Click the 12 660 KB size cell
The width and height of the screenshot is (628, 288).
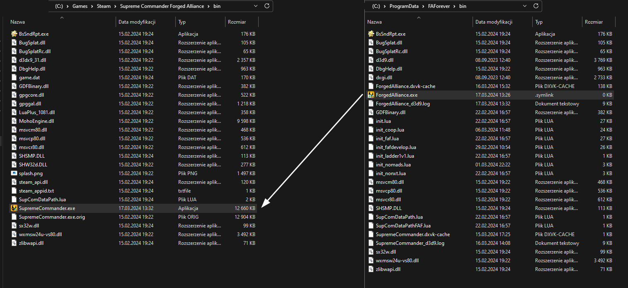(245, 208)
